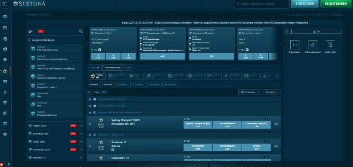Open the castle icon in left rail
The height and width of the screenshot is (167, 353).
[5, 27]
